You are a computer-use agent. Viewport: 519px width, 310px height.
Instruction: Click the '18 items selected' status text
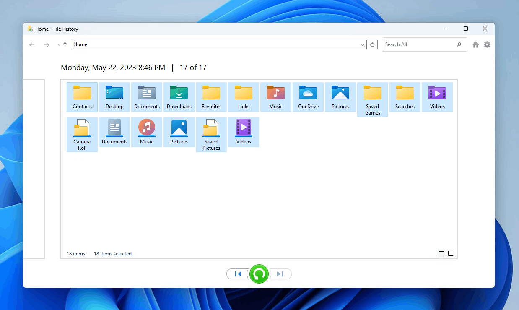point(113,254)
